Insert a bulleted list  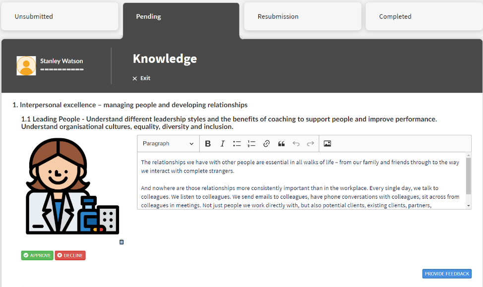[237, 143]
